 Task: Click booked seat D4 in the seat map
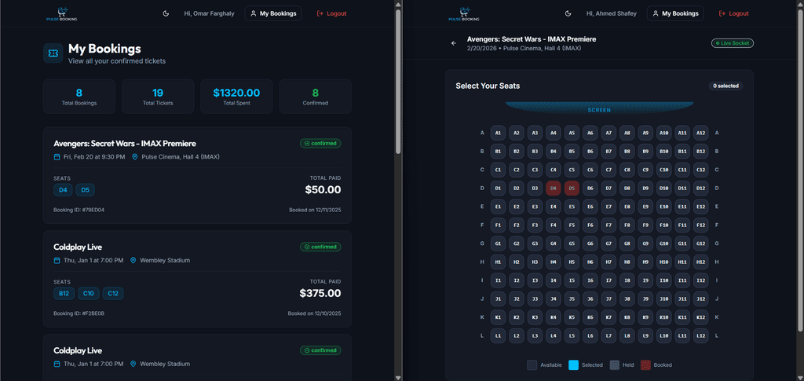[554, 189]
